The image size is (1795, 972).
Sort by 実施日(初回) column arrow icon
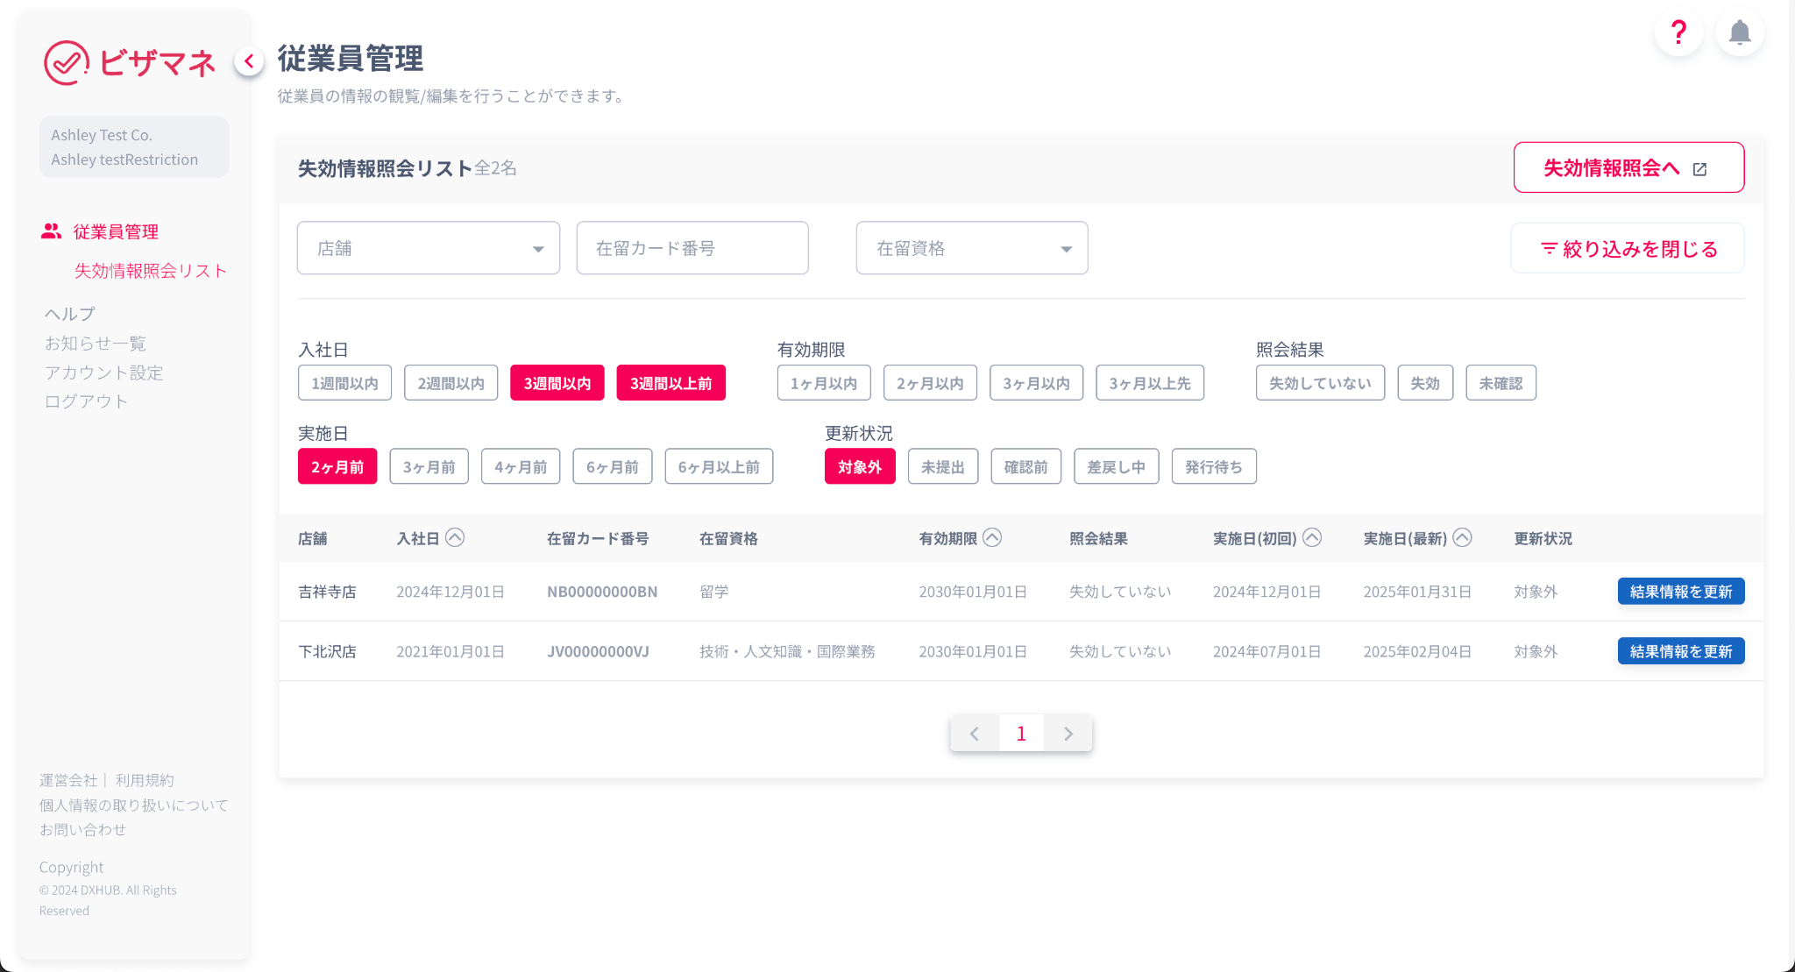(1312, 538)
